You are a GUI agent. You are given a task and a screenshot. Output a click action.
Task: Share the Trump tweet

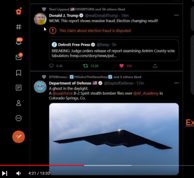[x=155, y=66]
